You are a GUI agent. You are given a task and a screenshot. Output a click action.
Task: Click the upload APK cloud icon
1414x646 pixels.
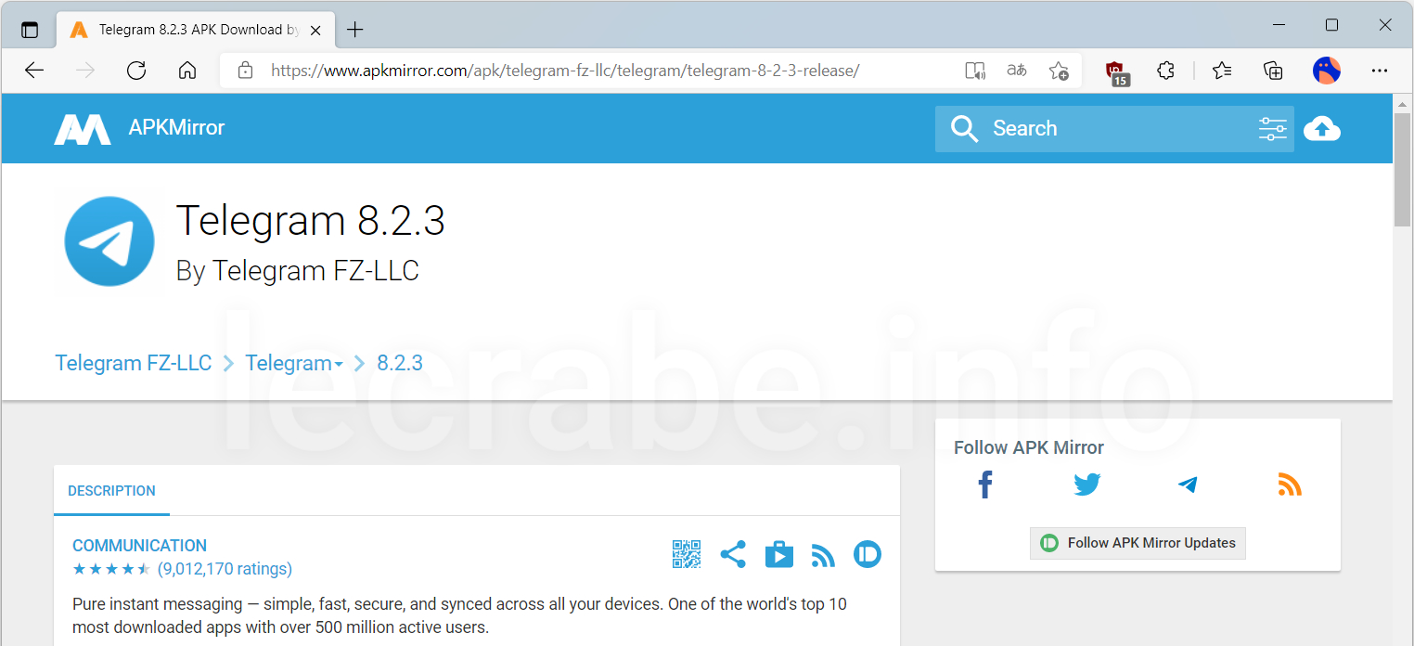(x=1322, y=129)
